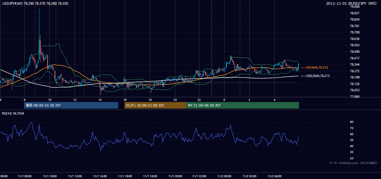Click the 78.344 price axis label
The height and width of the screenshot is (179, 381).
tap(355, 64)
